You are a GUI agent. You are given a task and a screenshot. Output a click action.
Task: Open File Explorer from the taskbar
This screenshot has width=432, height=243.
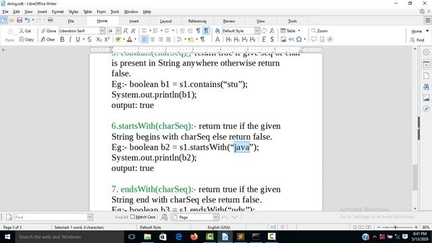tap(147, 237)
